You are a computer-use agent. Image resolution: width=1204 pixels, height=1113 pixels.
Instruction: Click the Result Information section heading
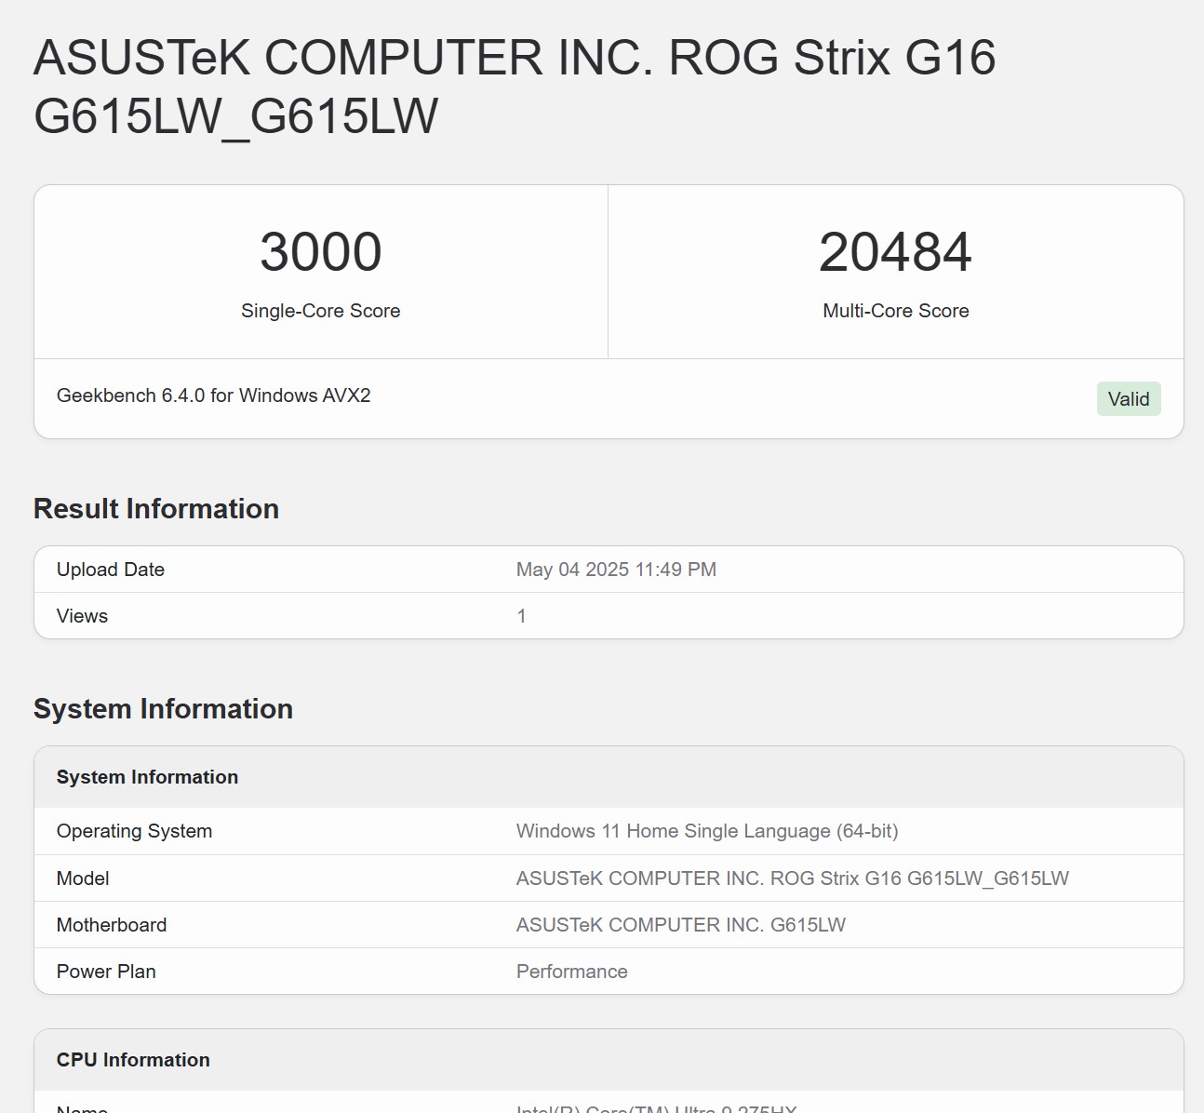(156, 509)
